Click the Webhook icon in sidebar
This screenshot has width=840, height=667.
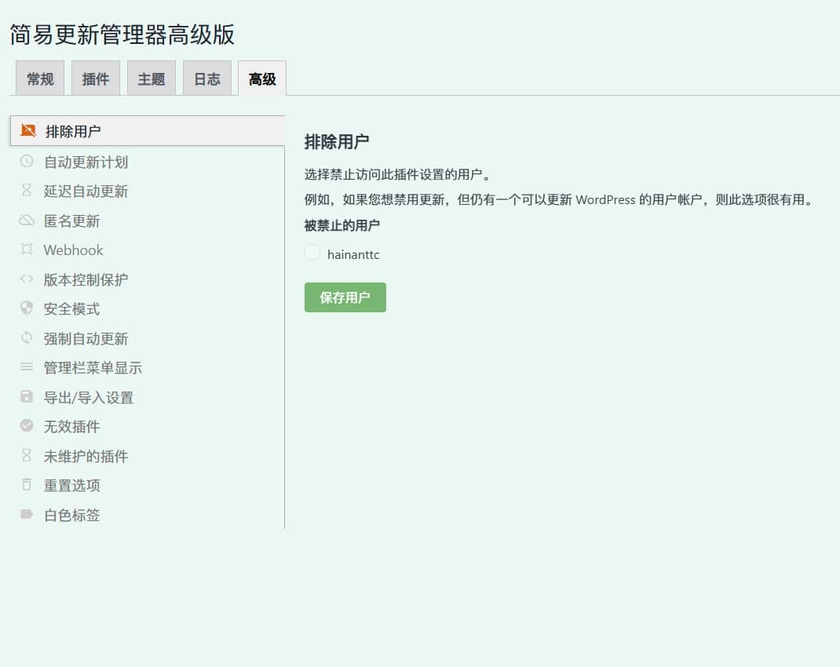point(27,250)
